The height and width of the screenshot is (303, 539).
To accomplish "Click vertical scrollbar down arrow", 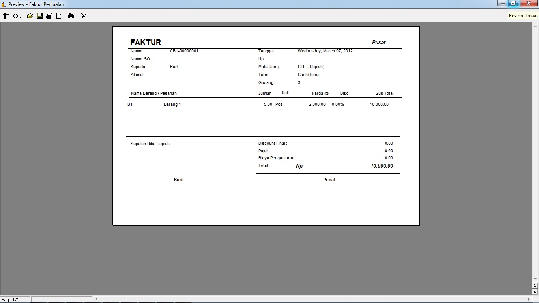I will click(535, 279).
